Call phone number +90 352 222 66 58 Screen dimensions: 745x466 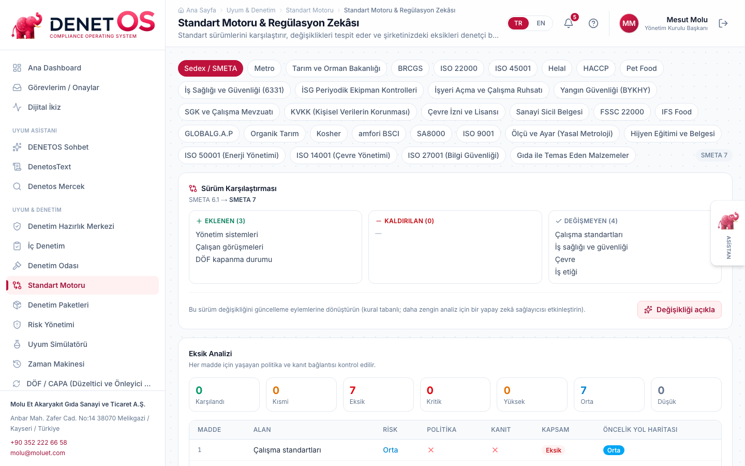(x=39, y=443)
